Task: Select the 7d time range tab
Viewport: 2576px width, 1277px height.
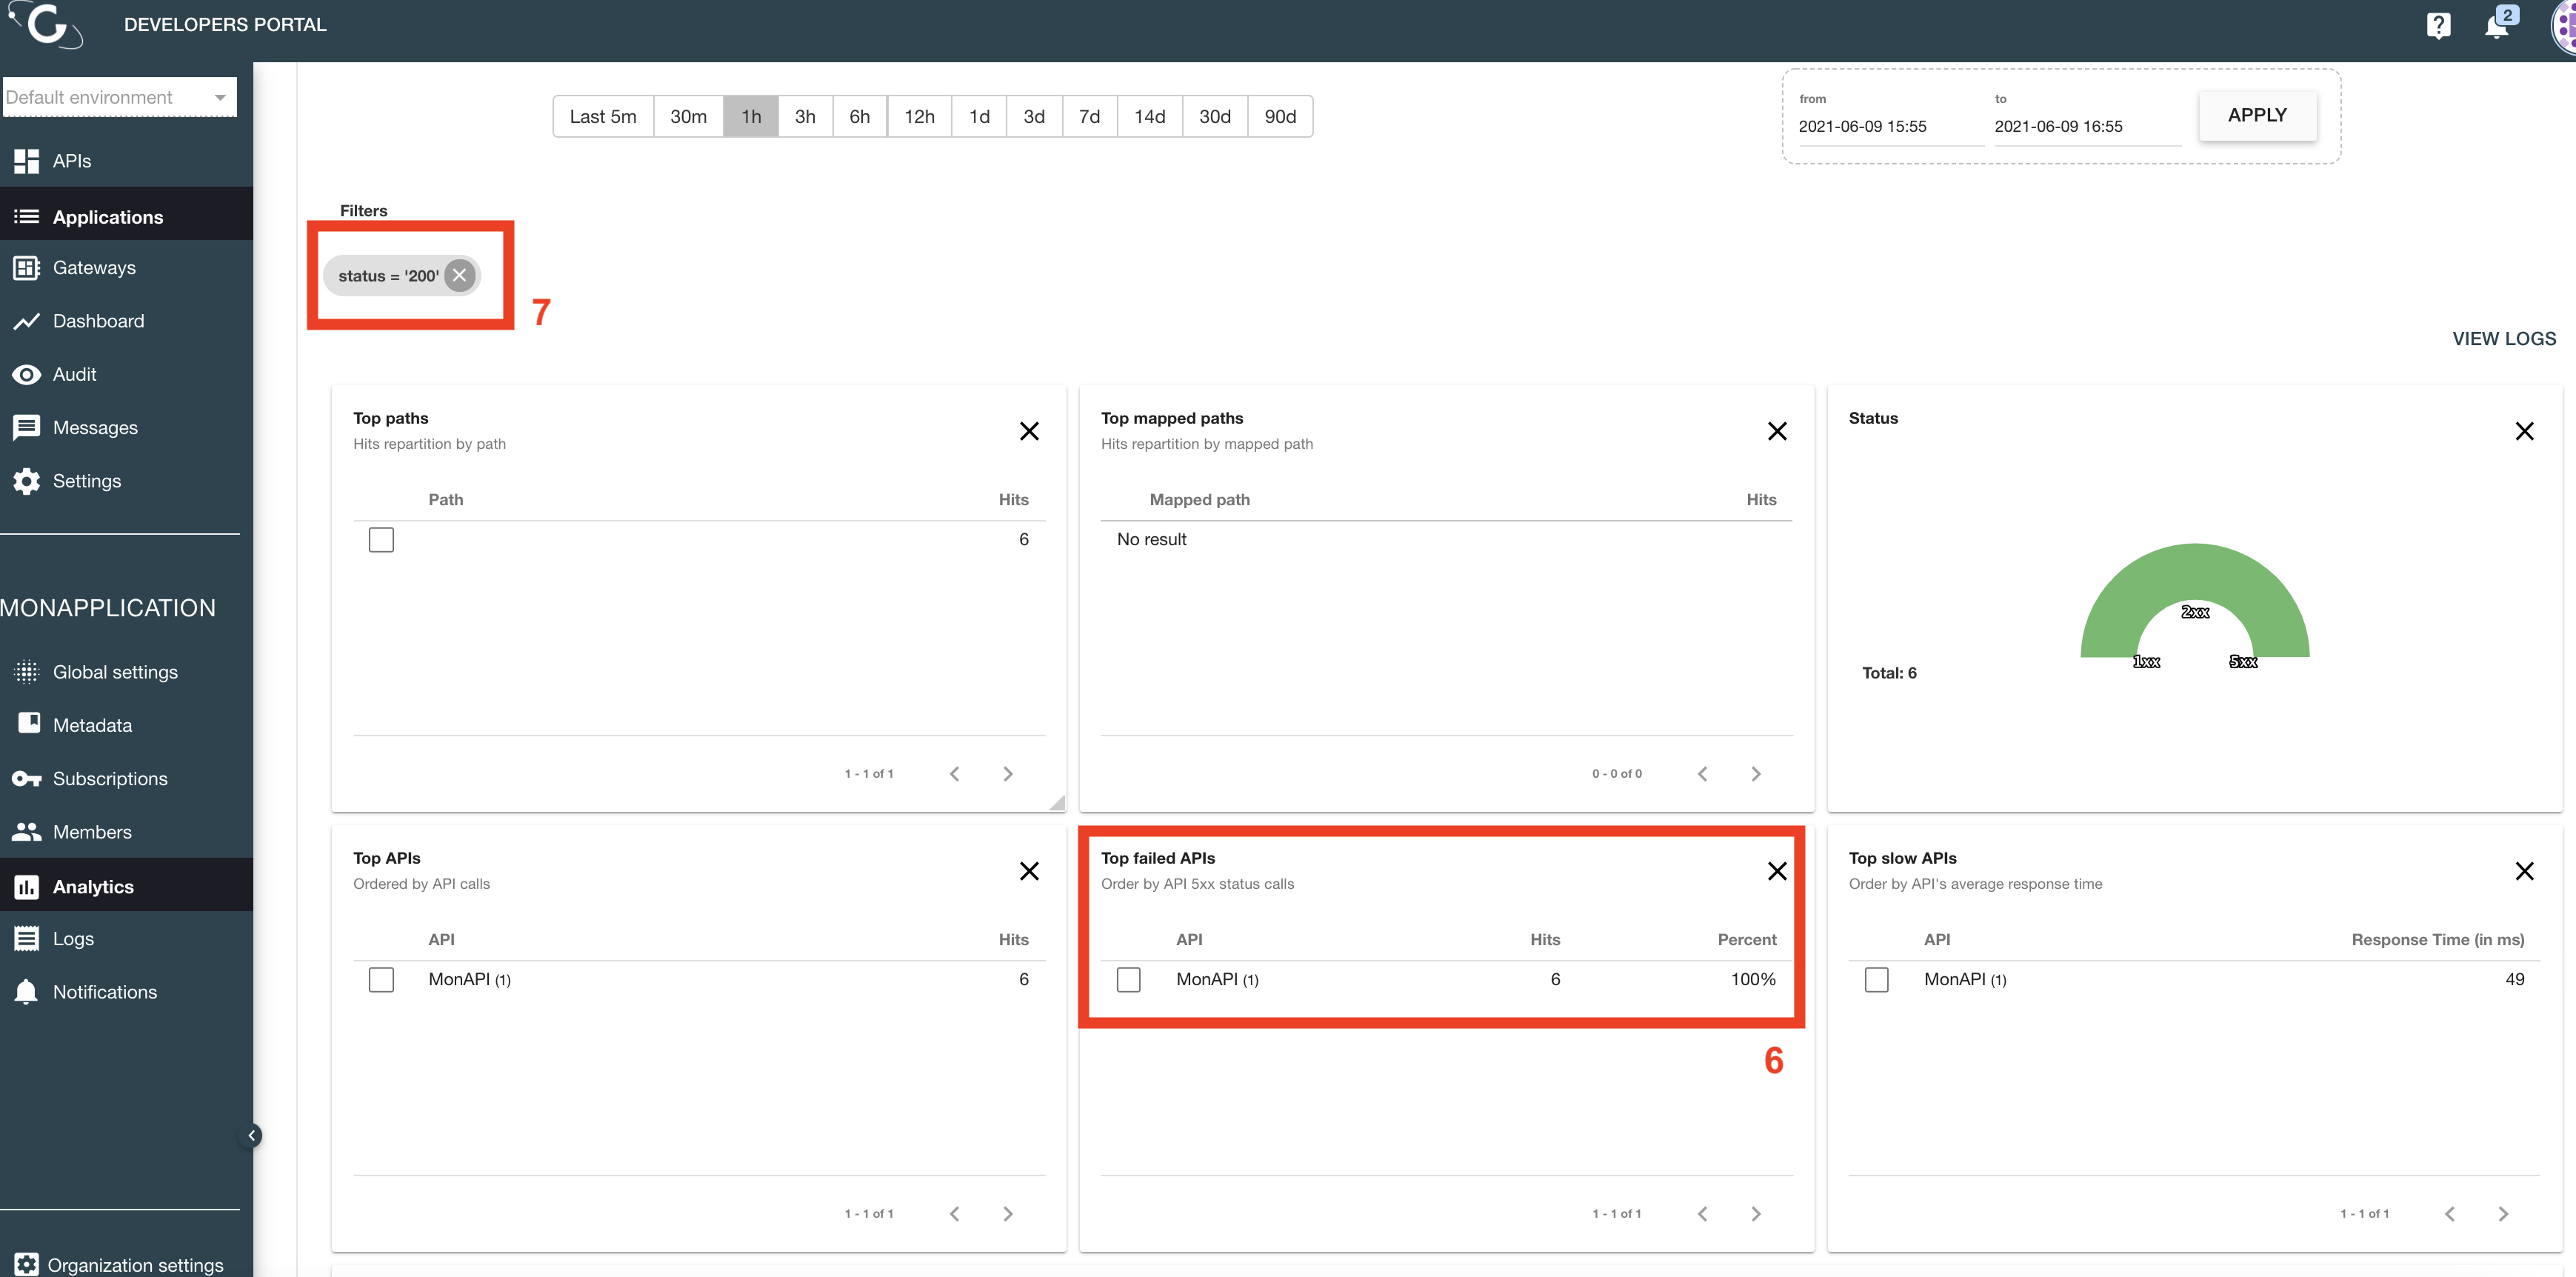Action: point(1089,116)
